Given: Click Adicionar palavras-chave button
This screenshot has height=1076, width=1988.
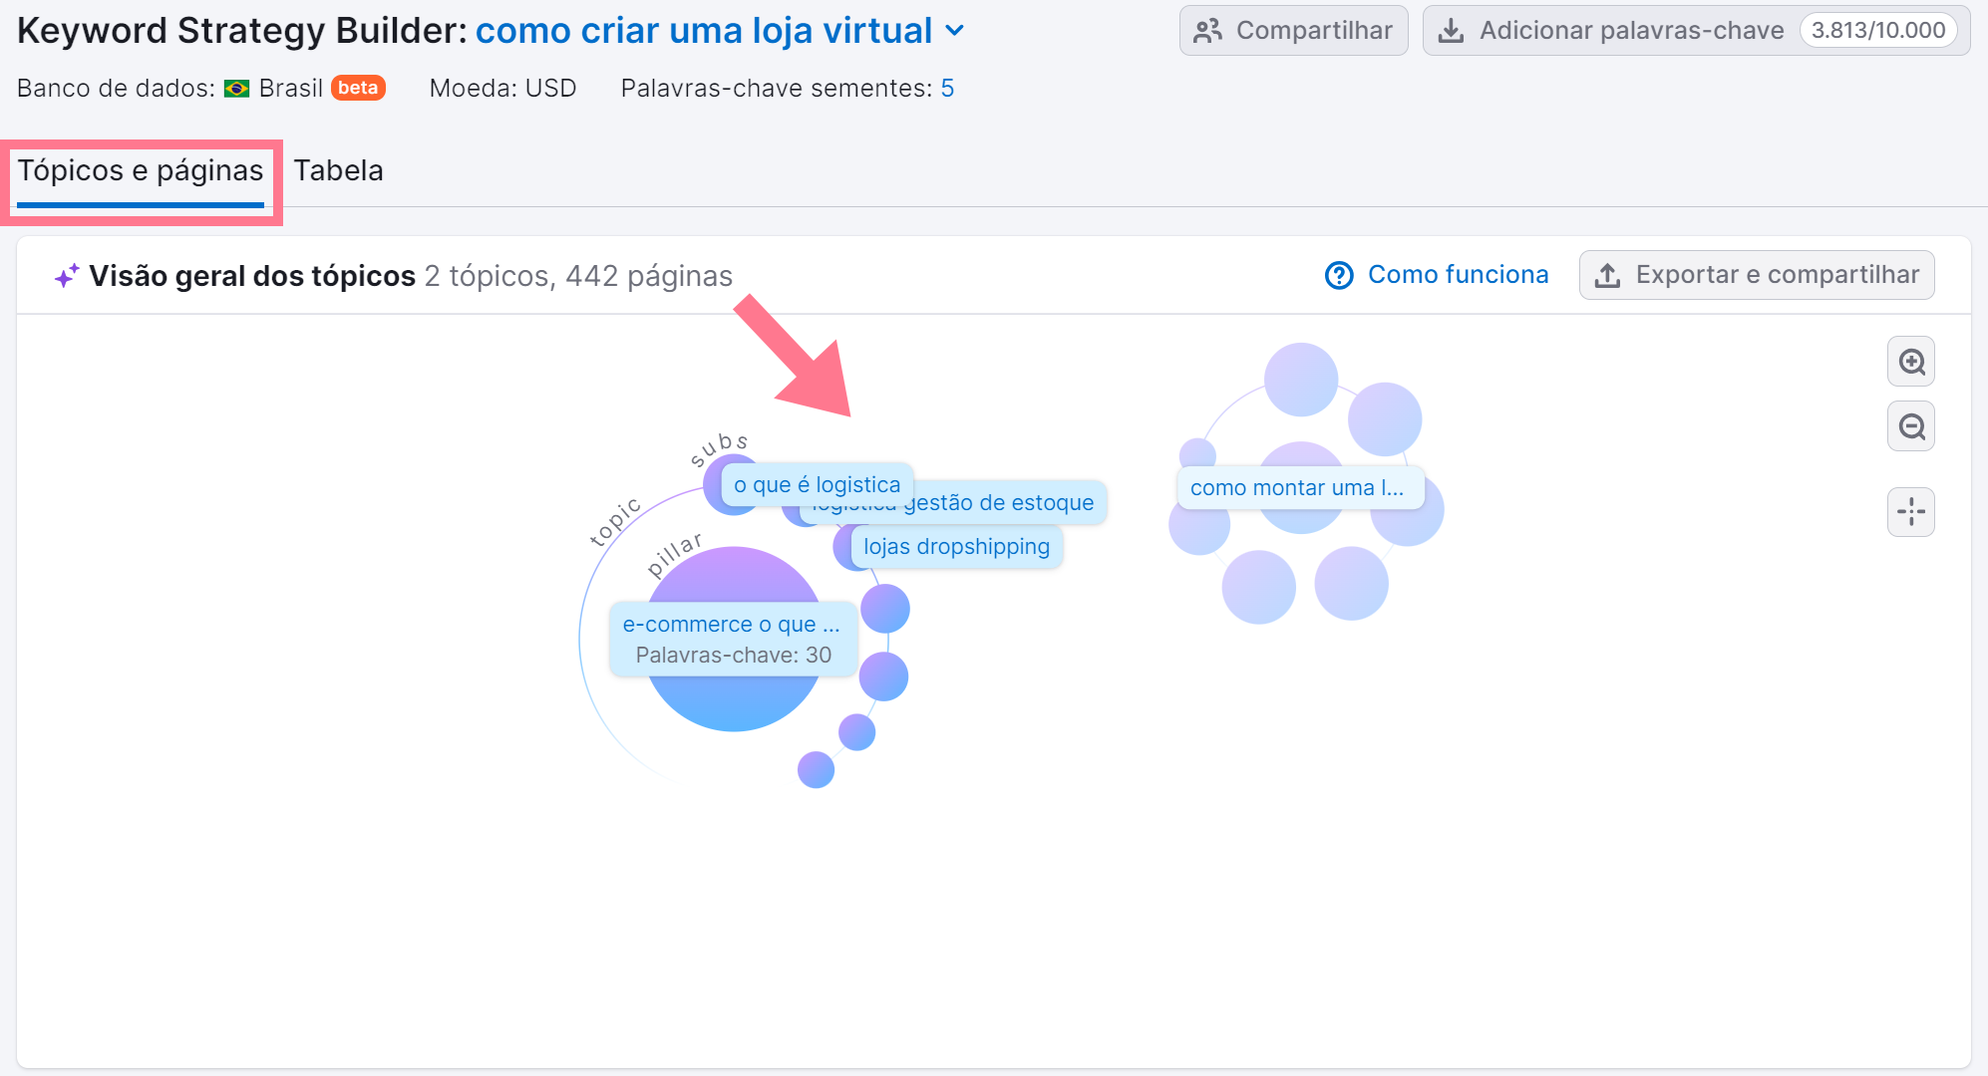Looking at the screenshot, I should [1696, 31].
